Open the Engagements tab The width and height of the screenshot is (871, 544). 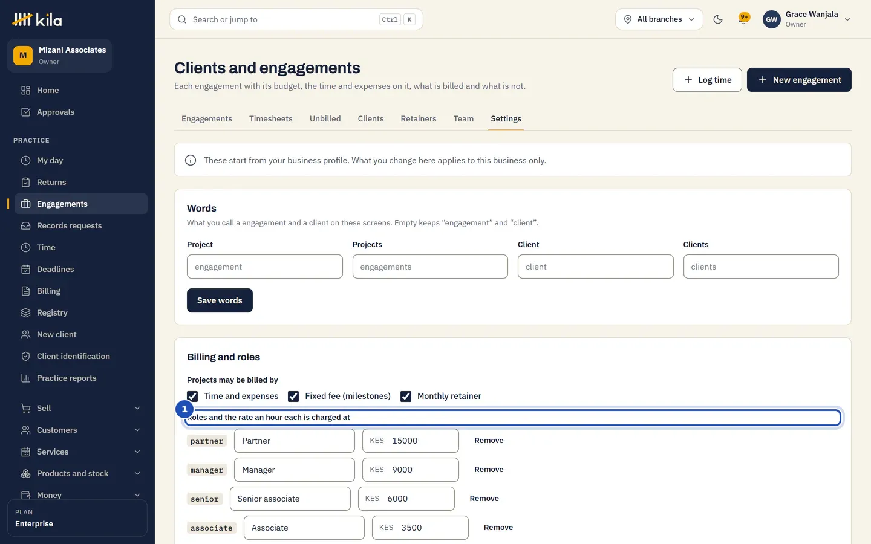(x=207, y=119)
